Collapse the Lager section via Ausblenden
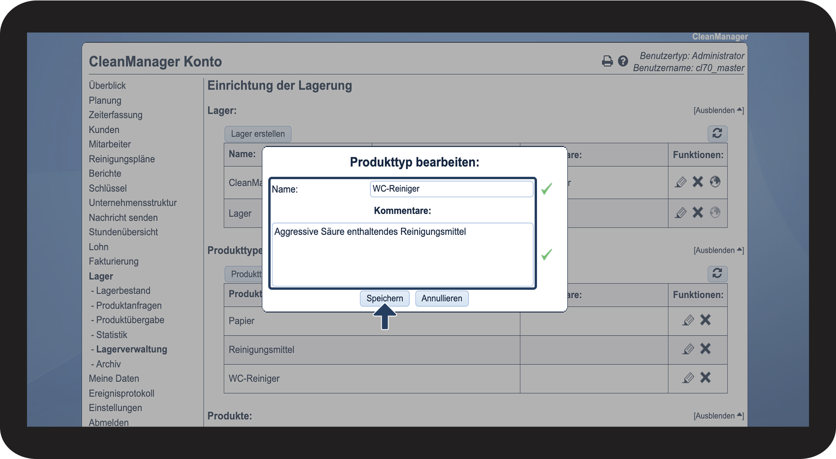This screenshot has width=836, height=459. 718,110
